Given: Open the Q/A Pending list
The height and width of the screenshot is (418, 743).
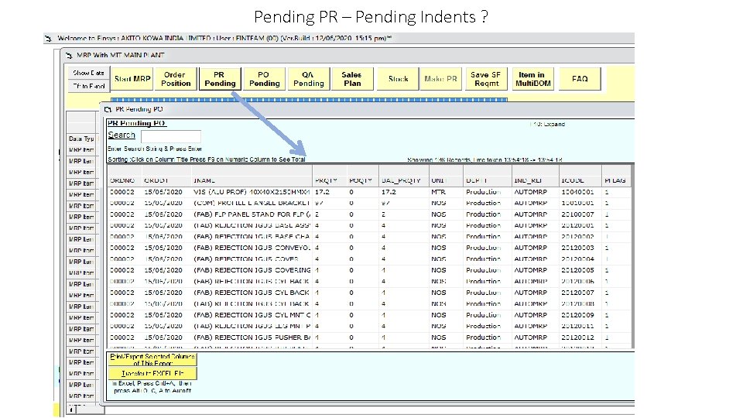Looking at the screenshot, I should 309,79.
